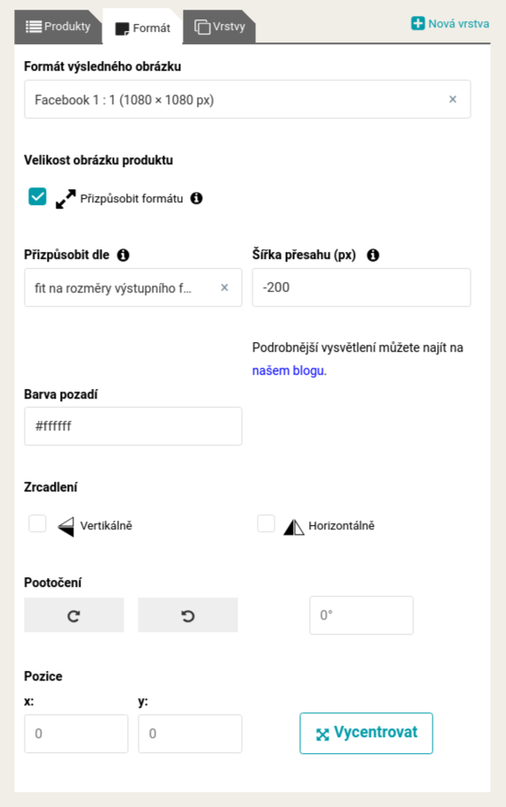Uncheck the Přizpůsobit formátu checkbox

click(x=37, y=196)
